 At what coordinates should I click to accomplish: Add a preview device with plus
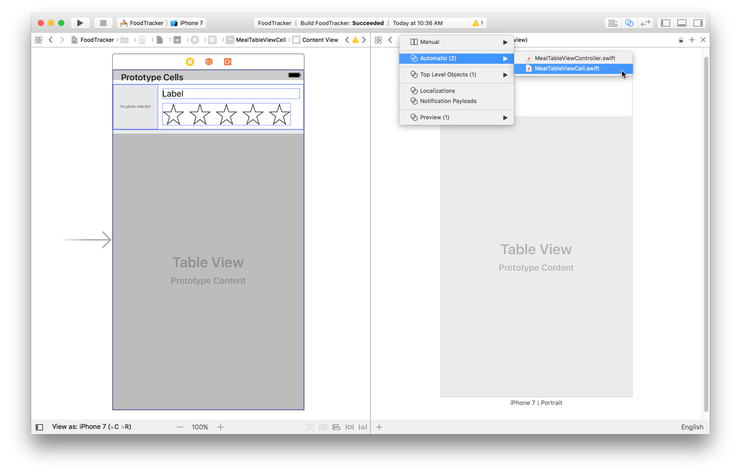click(x=379, y=427)
